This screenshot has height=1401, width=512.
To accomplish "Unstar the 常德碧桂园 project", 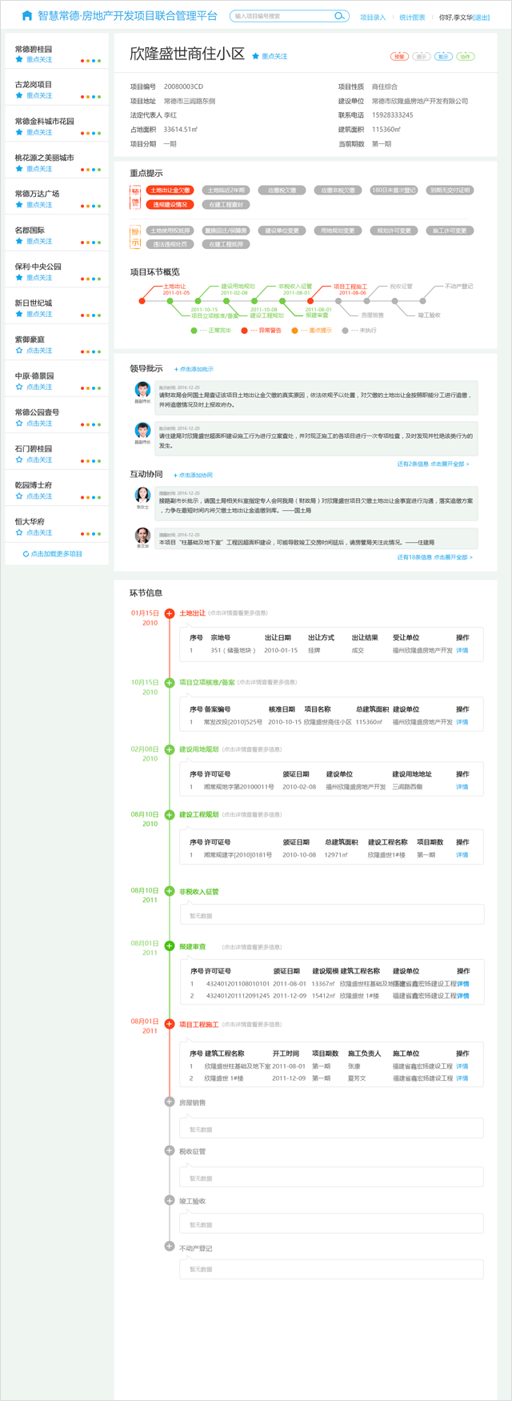I will (19, 60).
